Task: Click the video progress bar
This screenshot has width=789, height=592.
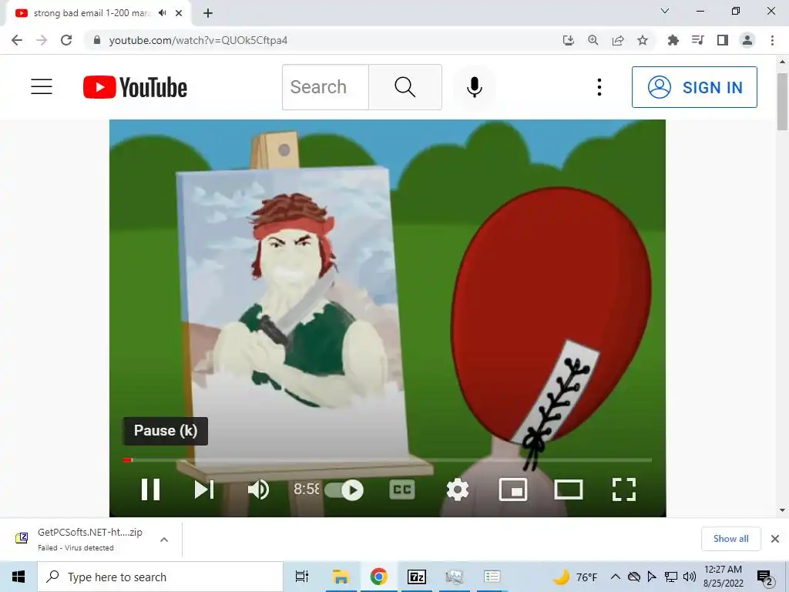Action: pyautogui.click(x=388, y=459)
